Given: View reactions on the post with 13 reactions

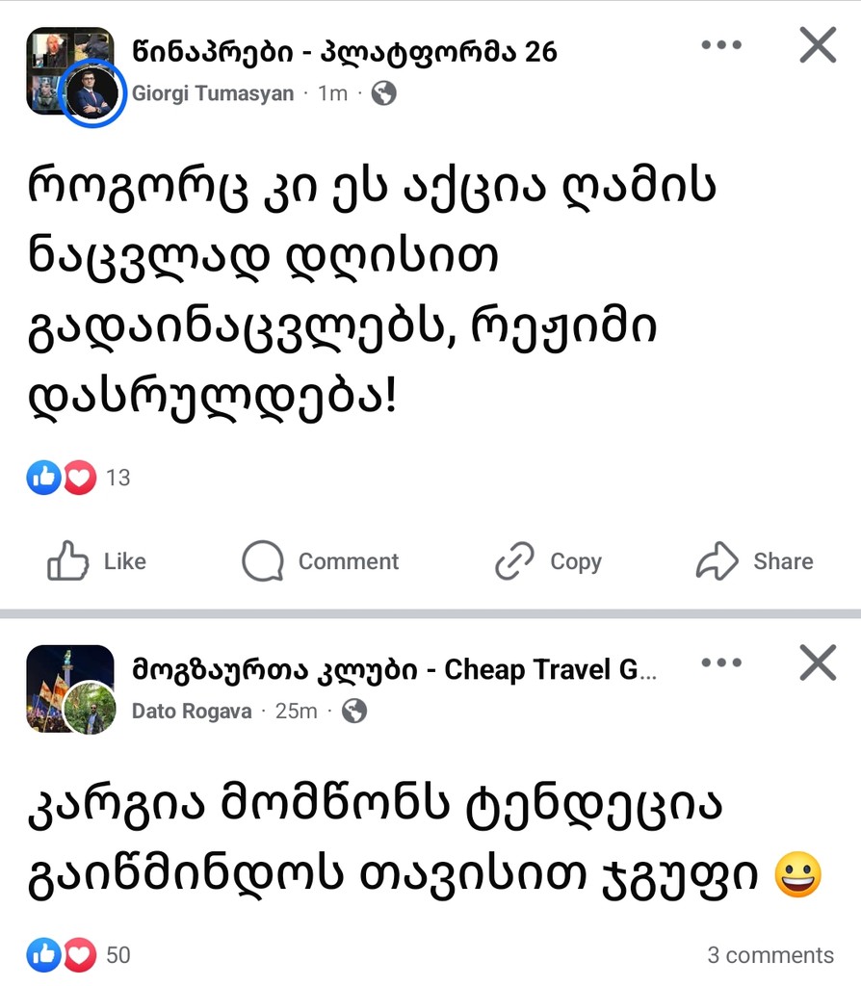Looking at the screenshot, I should pos(79,478).
